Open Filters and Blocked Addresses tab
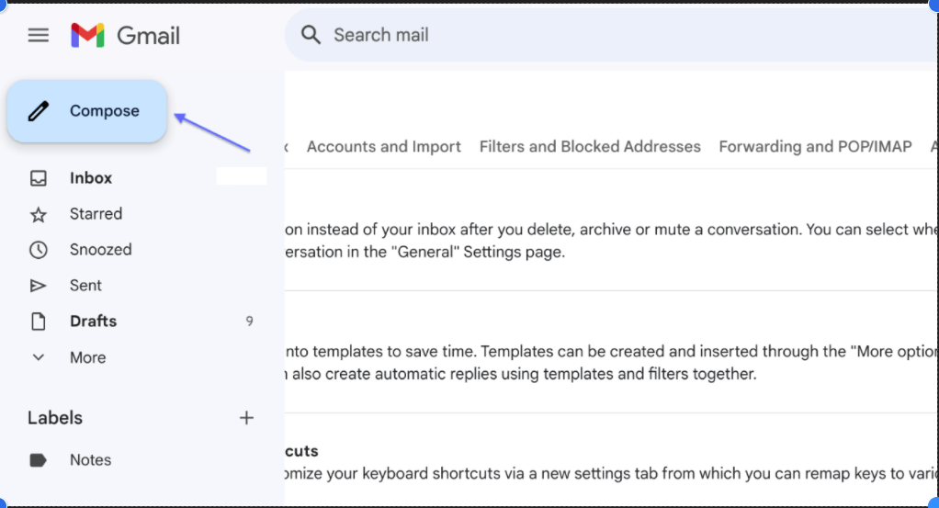This screenshot has width=939, height=508. (590, 147)
